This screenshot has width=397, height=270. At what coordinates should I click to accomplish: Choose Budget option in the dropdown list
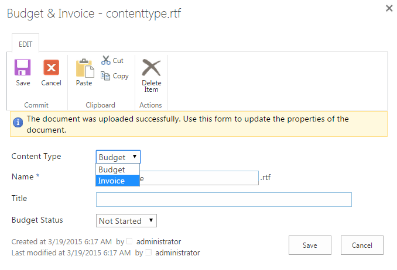117,169
